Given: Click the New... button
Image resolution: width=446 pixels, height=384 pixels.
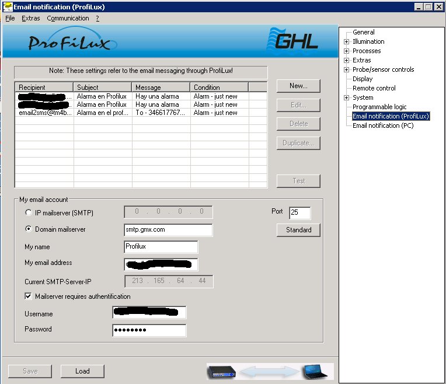Looking at the screenshot, I should click(298, 86).
